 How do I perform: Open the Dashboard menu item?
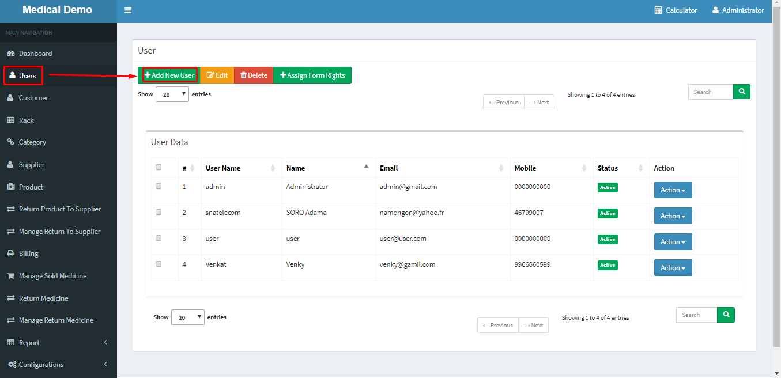coord(58,54)
